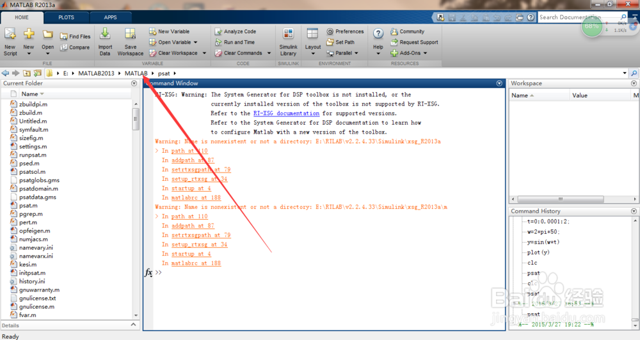Click the Current Folder vertical scrollbar thumb
This screenshot has height=340, width=640.
coord(135,119)
